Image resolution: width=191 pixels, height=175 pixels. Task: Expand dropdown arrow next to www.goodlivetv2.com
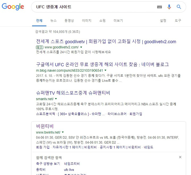click(81, 47)
